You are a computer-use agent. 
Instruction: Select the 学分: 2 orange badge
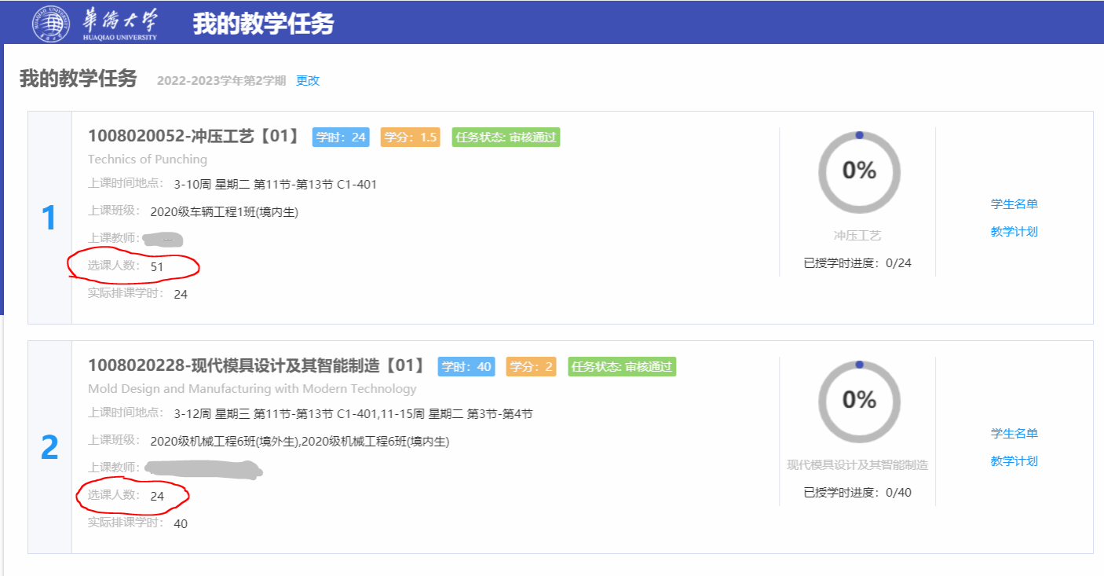[531, 367]
